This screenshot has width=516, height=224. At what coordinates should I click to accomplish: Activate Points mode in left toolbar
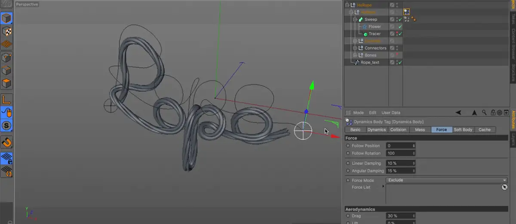click(7, 57)
